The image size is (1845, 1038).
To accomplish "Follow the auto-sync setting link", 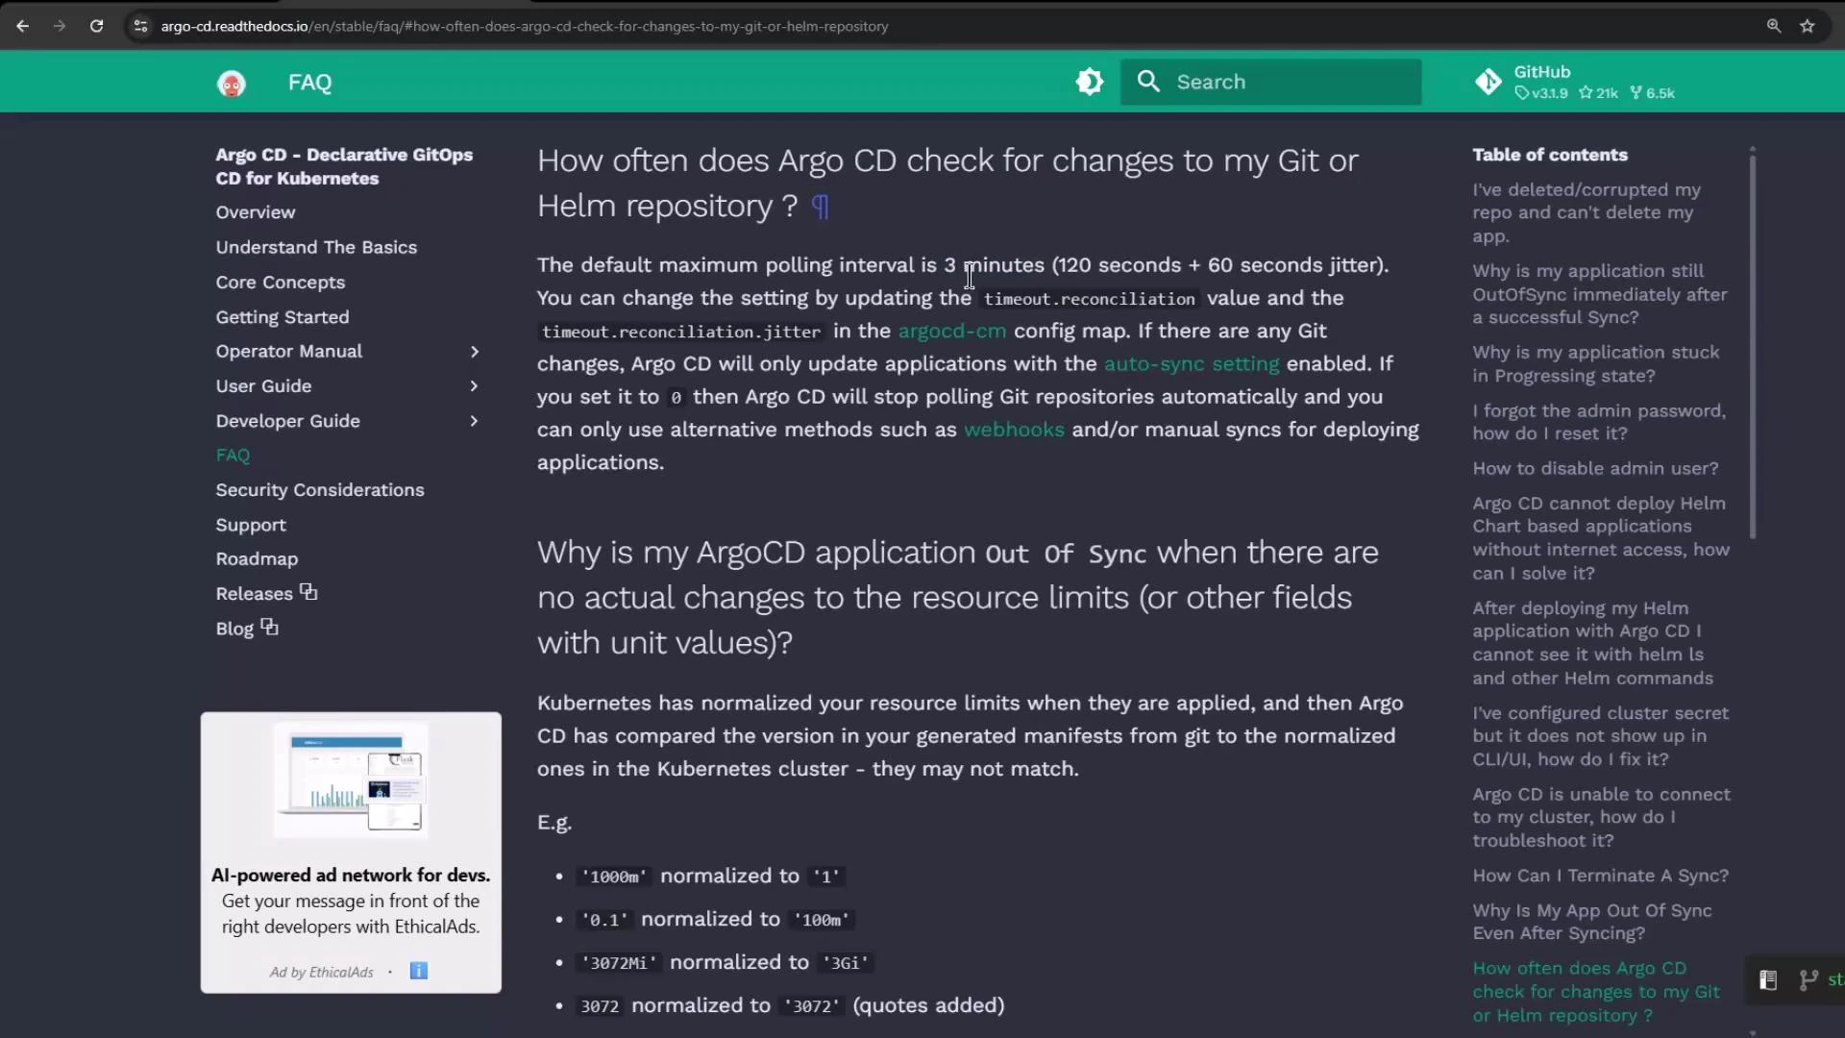I will click(x=1192, y=363).
